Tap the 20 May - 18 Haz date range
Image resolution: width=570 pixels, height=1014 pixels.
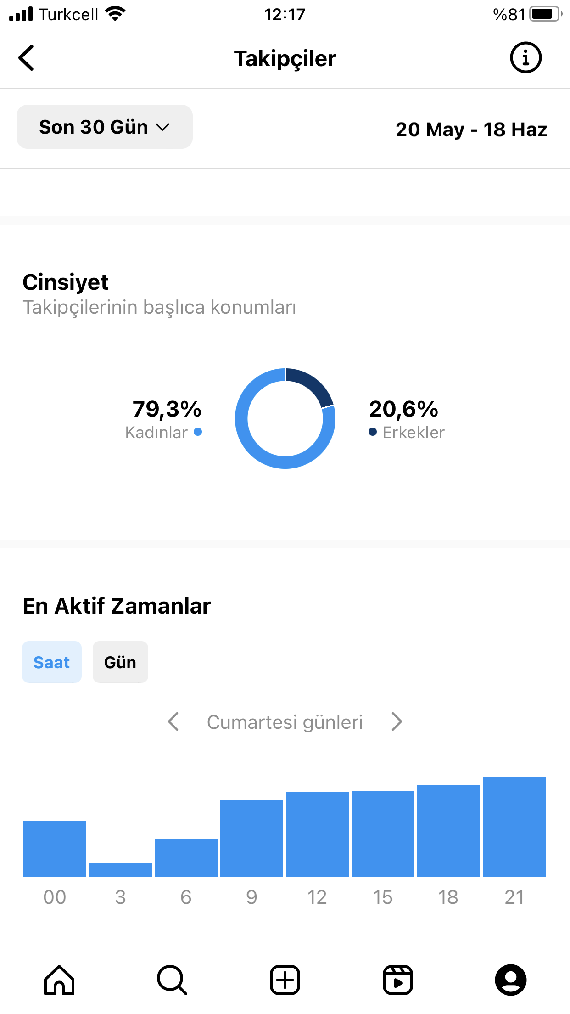[x=471, y=130]
